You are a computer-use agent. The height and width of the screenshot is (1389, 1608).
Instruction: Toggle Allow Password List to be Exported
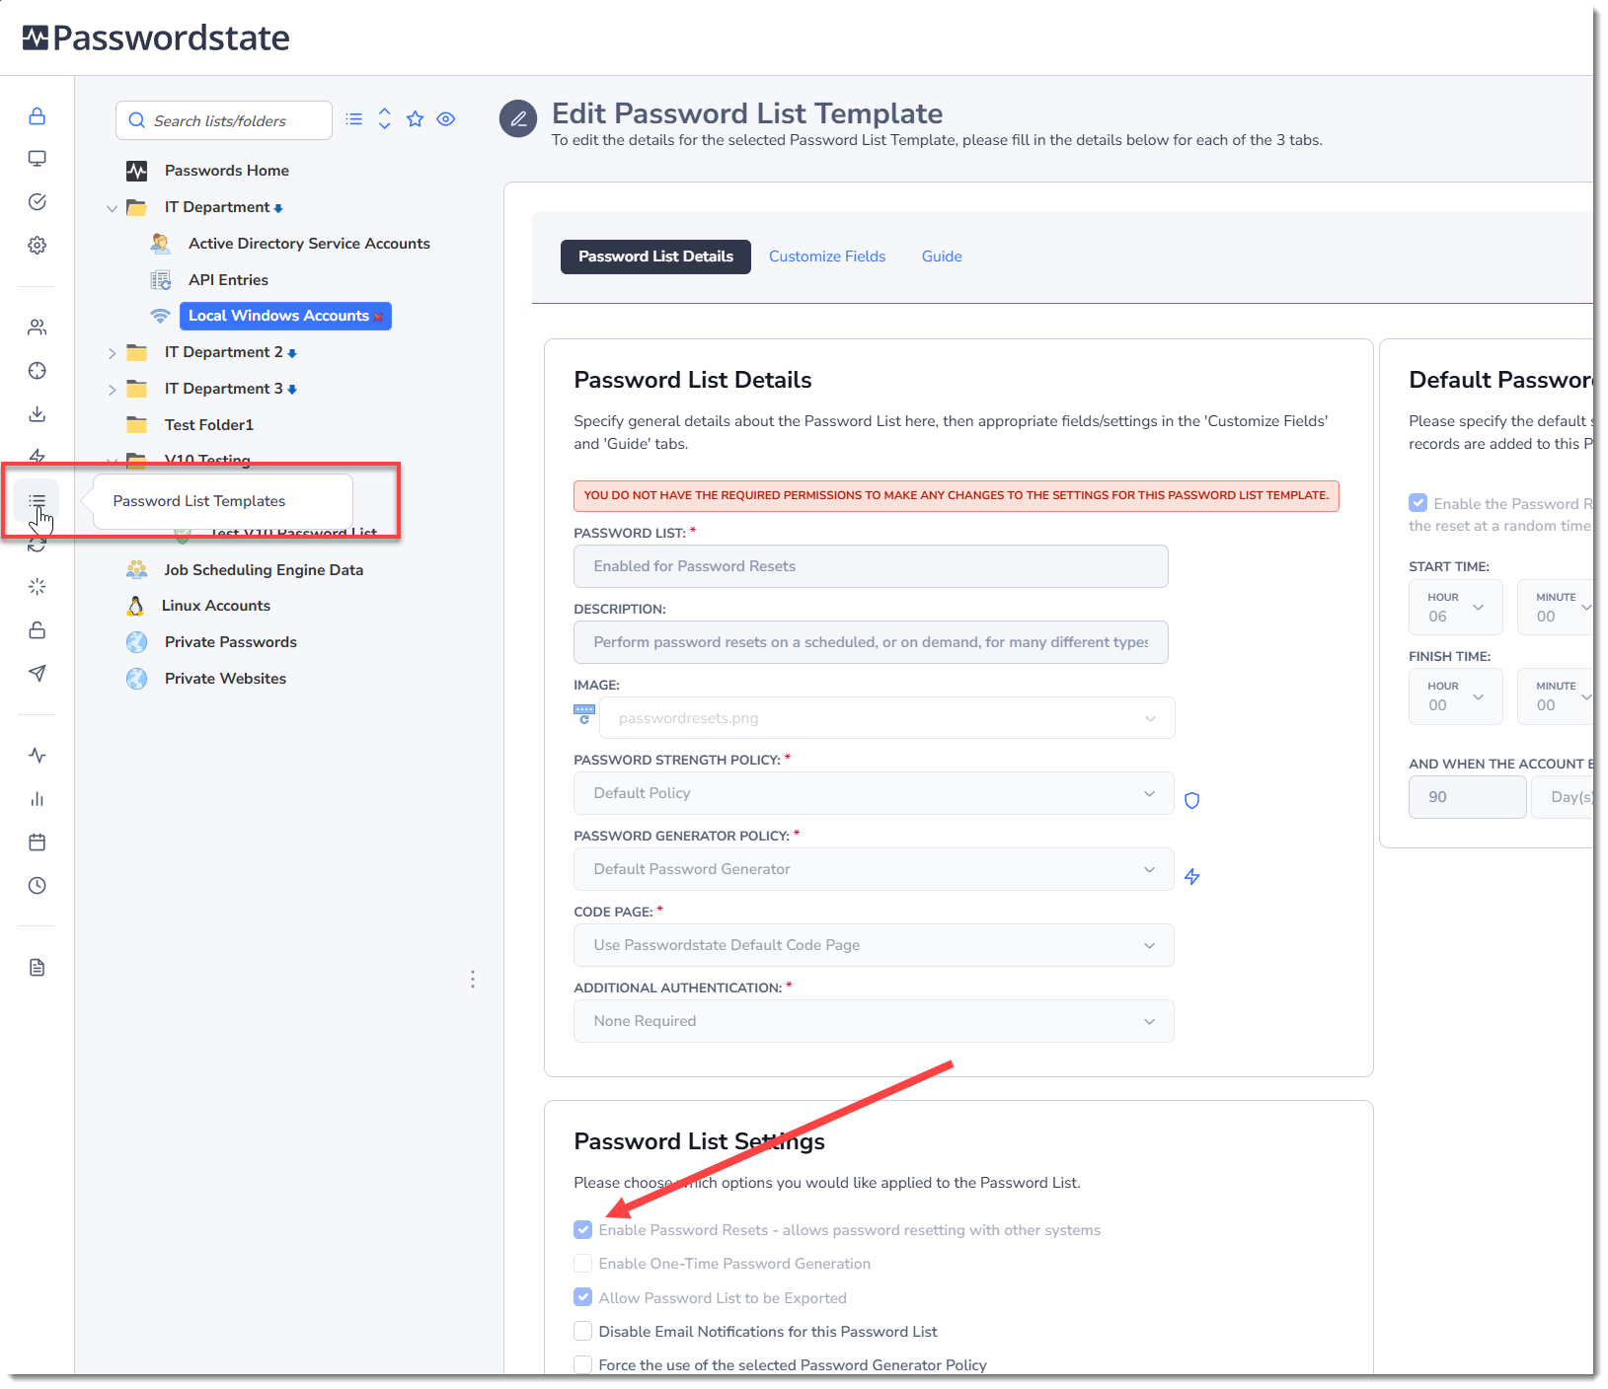[583, 1297]
